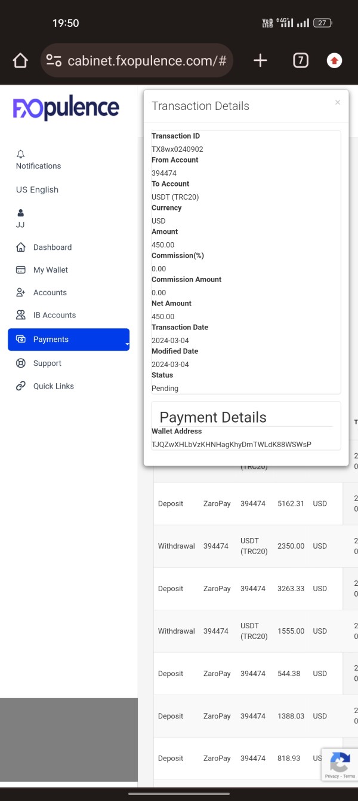This screenshot has height=801, width=358.
Task: Click the My Wallet card icon
Action: [x=21, y=270]
